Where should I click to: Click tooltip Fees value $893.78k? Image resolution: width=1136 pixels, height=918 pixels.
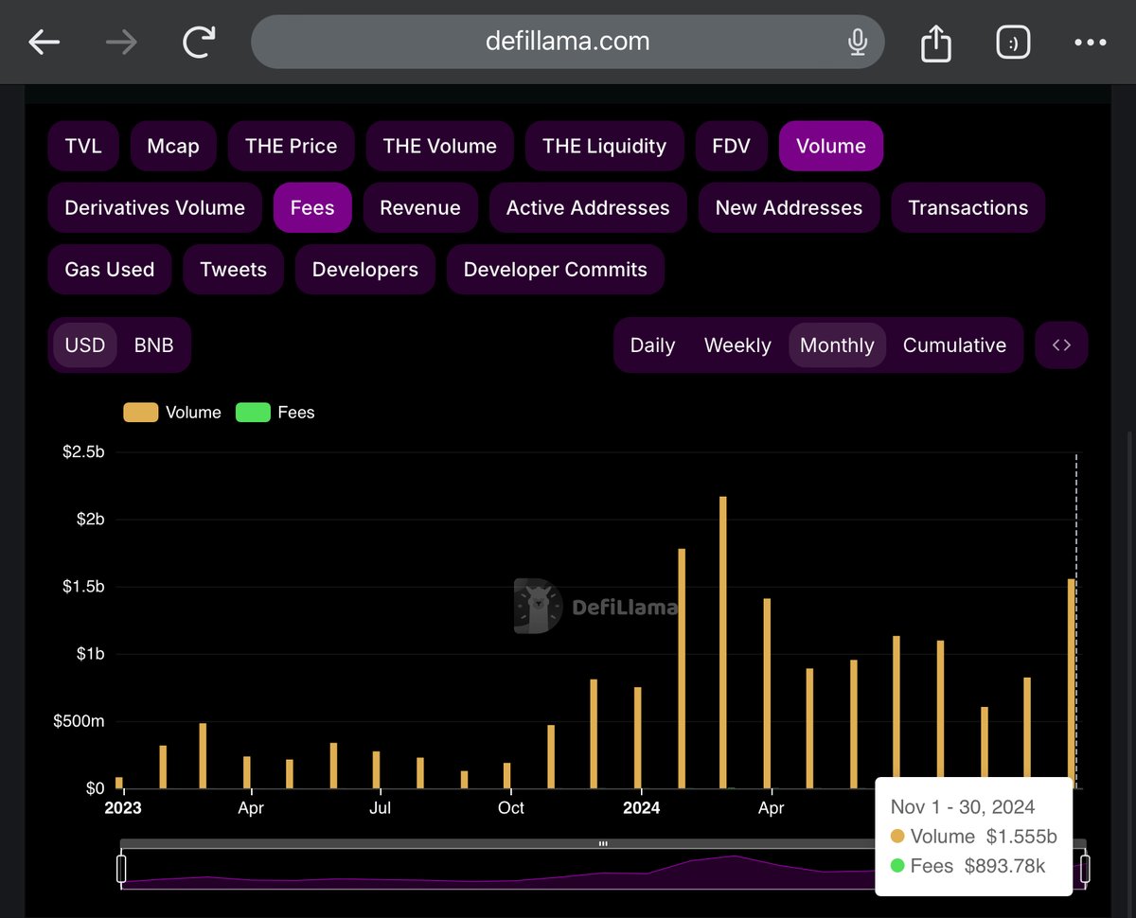[1005, 866]
